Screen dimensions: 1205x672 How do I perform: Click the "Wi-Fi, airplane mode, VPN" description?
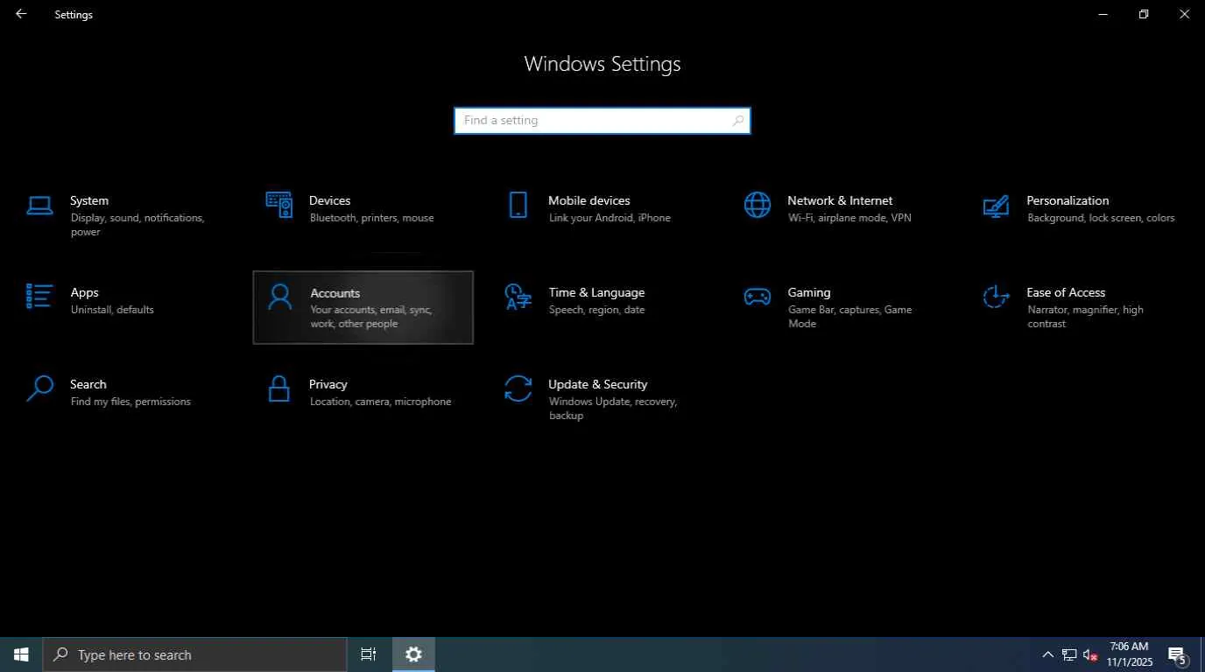click(849, 218)
